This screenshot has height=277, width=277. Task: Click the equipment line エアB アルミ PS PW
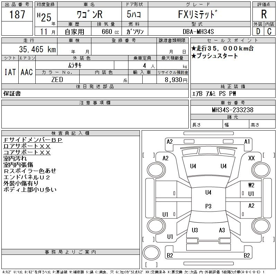(214, 93)
